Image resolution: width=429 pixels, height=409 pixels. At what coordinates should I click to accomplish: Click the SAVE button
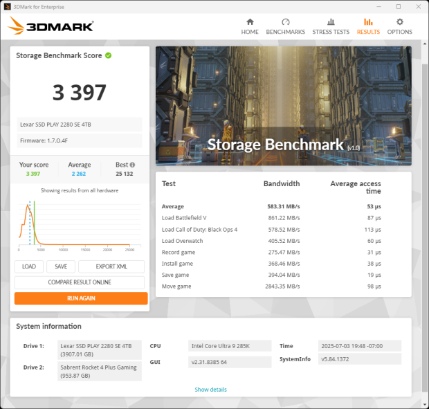(x=61, y=266)
